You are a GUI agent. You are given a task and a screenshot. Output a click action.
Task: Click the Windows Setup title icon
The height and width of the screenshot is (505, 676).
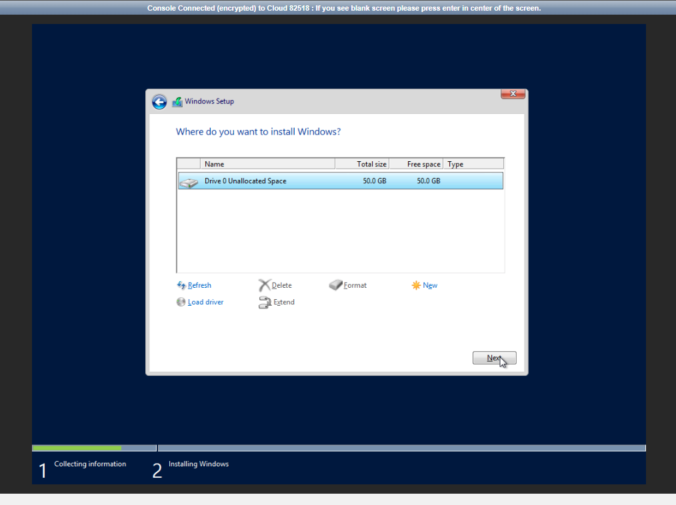[x=177, y=102]
